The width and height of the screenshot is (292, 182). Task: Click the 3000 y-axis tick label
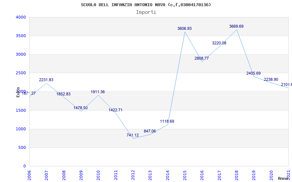(20, 54)
